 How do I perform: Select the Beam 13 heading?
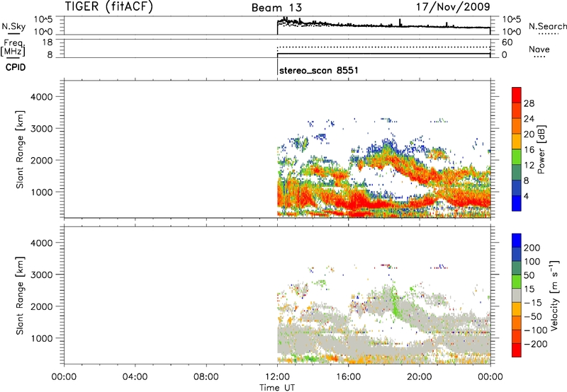[276, 8]
